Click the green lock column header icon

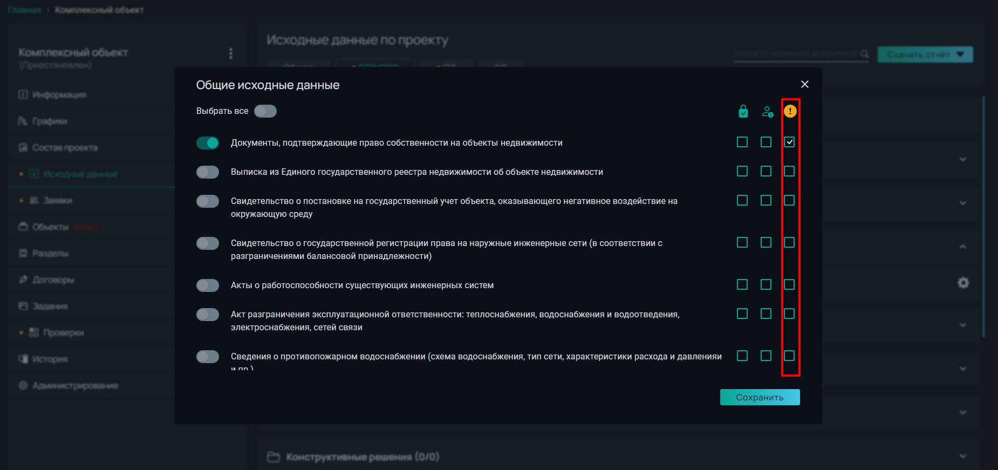click(743, 111)
